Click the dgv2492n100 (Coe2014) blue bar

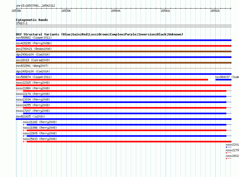point(124,74)
